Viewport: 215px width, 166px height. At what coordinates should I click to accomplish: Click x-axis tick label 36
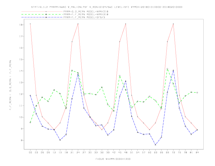coord(102,152)
